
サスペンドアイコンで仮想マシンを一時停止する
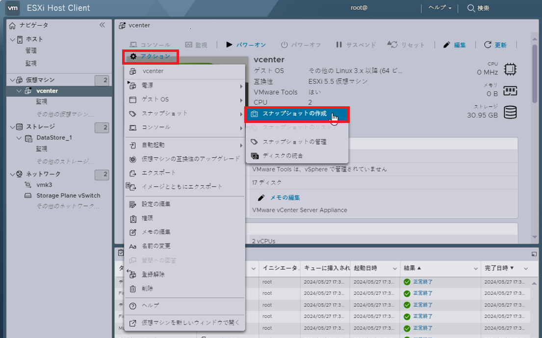tap(339, 44)
